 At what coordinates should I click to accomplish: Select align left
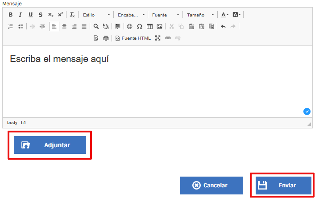54,26
